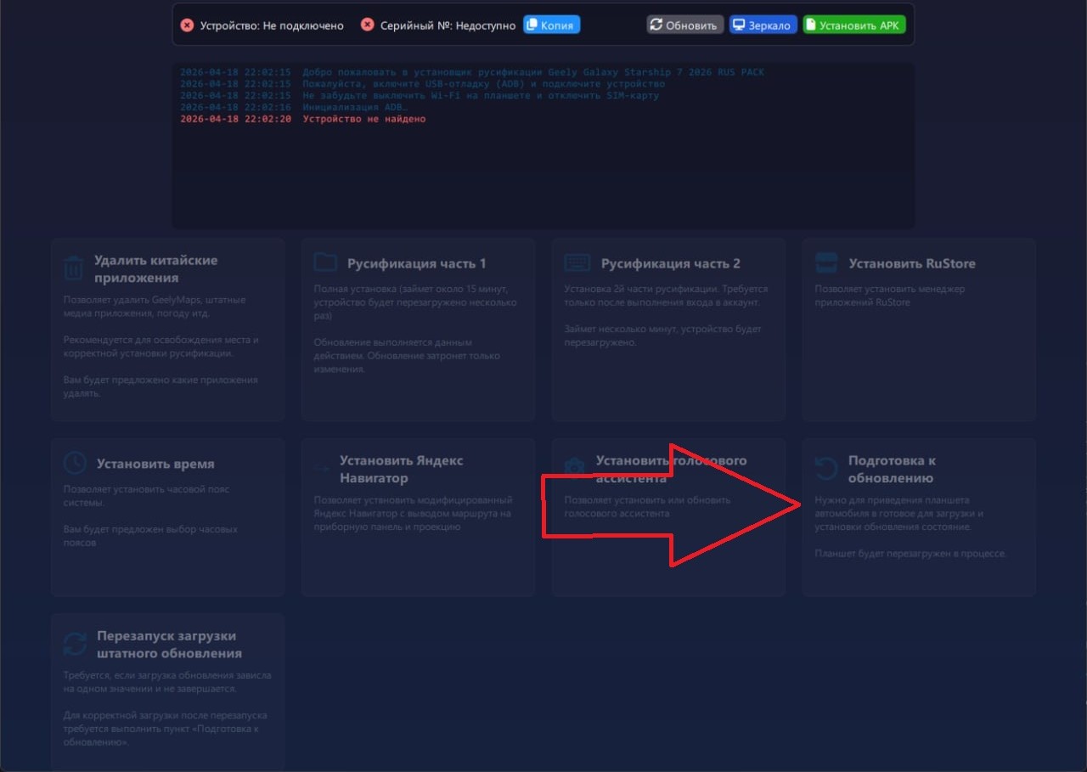Select the Русификация часть 1 heading

tap(417, 263)
